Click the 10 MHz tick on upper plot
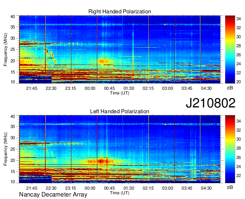The width and height of the screenshot is (245, 199). coord(13,82)
